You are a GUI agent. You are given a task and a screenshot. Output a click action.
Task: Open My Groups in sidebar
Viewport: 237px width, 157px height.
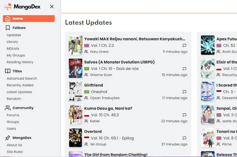tap(16, 55)
